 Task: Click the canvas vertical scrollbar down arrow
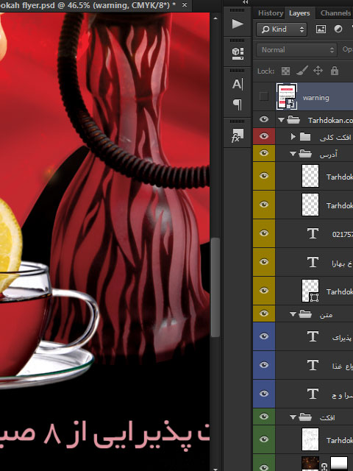215,468
